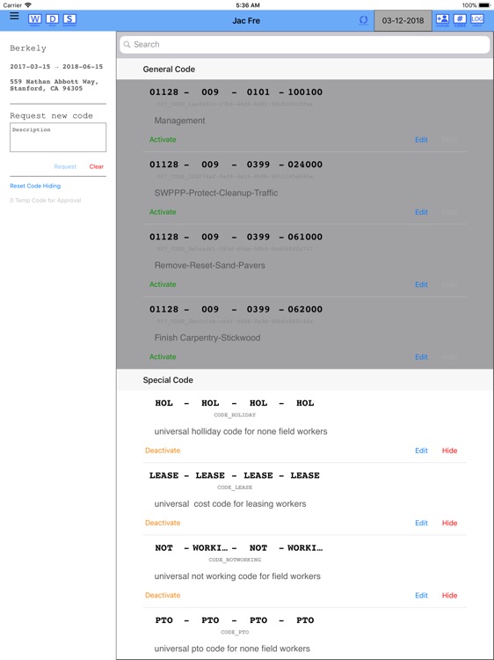Edit the SWPPP-Protect-Cleanup-Traffic code
Screen dimensions: 494x660
click(421, 212)
